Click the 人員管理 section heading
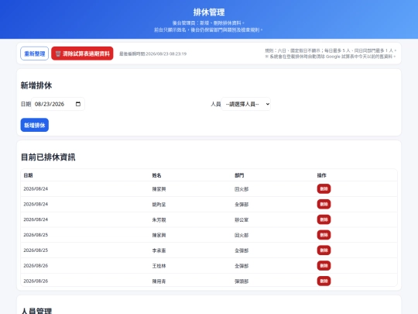The image size is (418, 314). pos(36,311)
